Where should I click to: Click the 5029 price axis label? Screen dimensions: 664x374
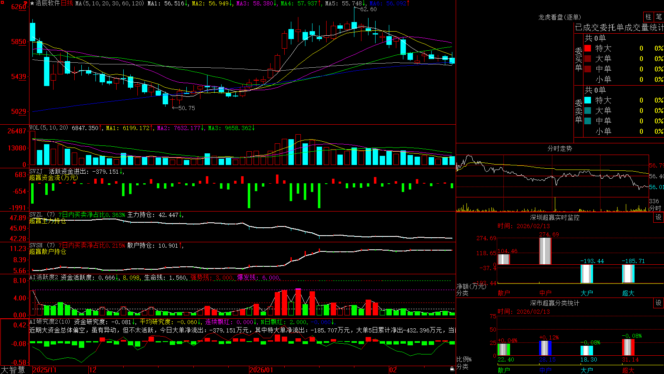pos(19,111)
